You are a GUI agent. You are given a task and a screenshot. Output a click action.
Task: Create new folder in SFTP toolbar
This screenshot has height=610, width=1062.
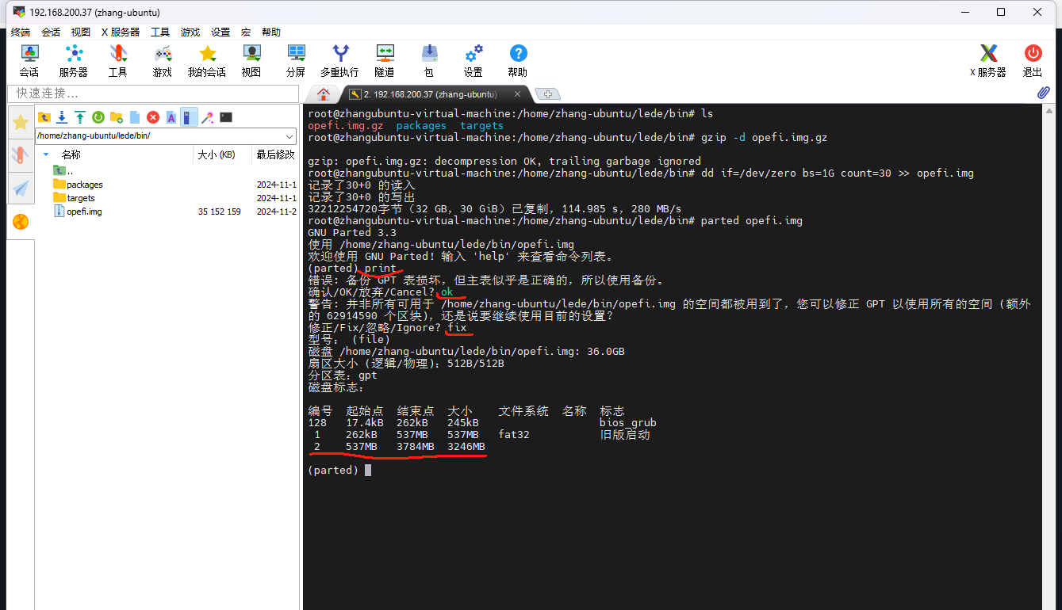(117, 117)
